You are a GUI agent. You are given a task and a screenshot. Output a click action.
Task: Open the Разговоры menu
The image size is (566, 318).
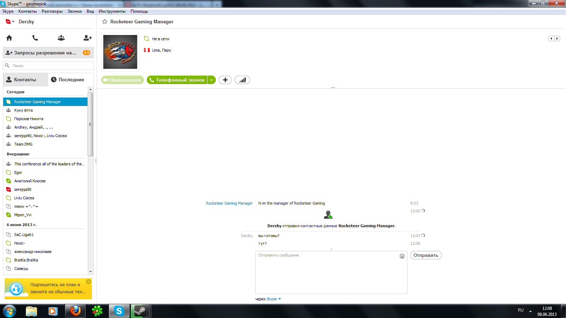tap(52, 11)
